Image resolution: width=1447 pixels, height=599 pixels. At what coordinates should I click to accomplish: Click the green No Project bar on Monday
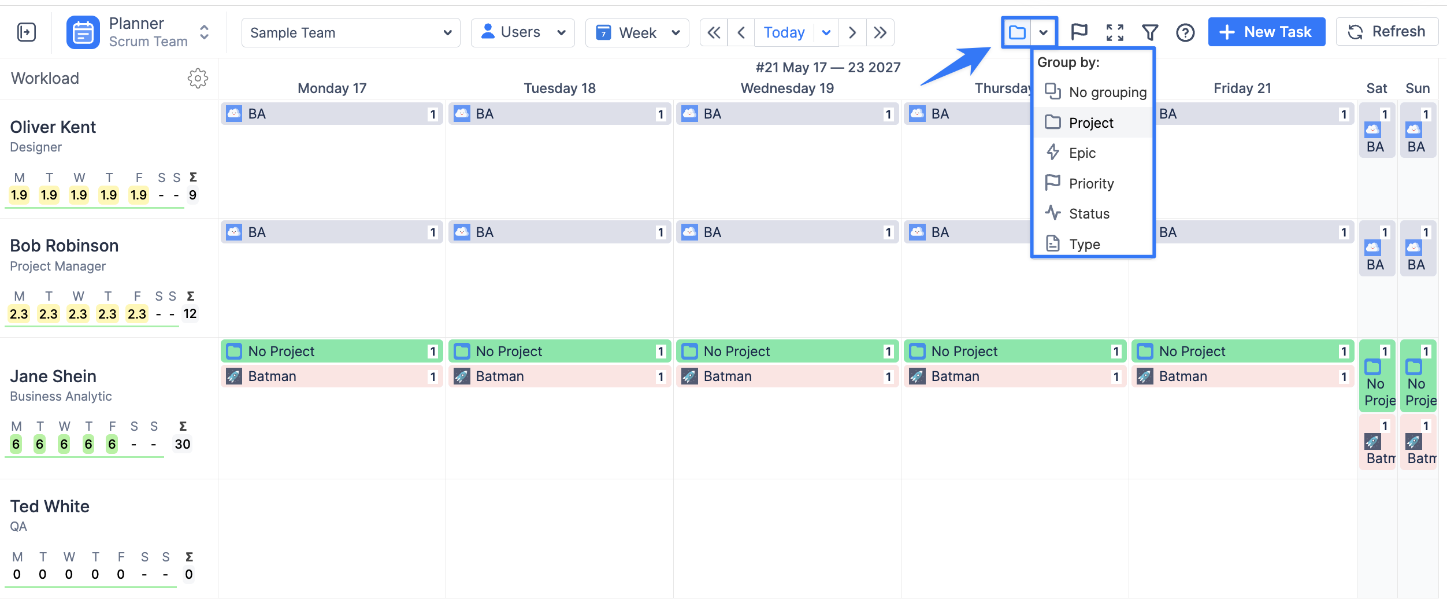tap(332, 351)
